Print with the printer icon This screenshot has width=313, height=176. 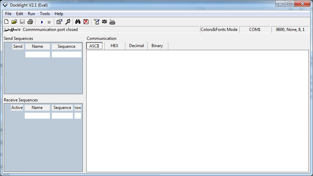click(x=30, y=22)
